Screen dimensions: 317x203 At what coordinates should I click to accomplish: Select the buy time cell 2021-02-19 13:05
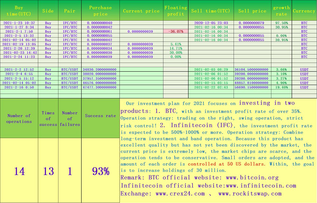tap(19, 44)
